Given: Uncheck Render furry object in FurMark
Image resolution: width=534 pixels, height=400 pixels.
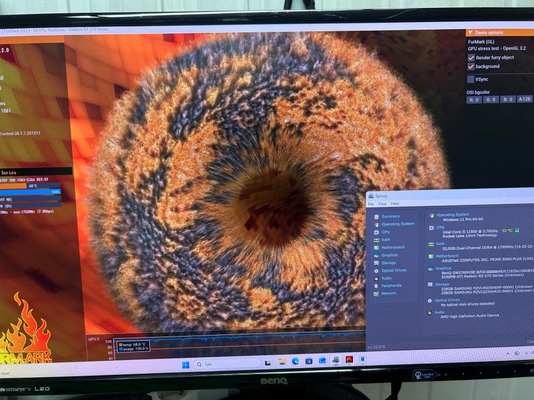Looking at the screenshot, I should 471,57.
